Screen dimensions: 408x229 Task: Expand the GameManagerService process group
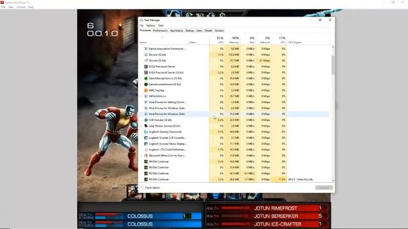(142, 78)
